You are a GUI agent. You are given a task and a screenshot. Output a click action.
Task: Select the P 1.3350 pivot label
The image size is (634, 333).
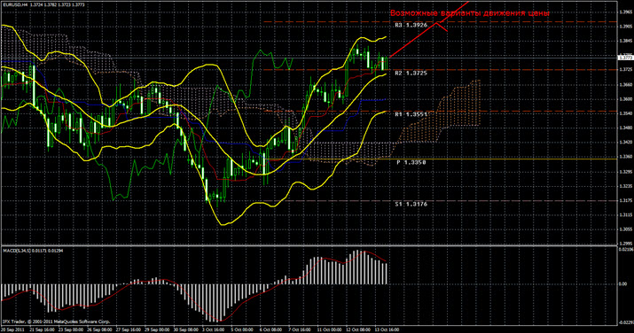411,162
